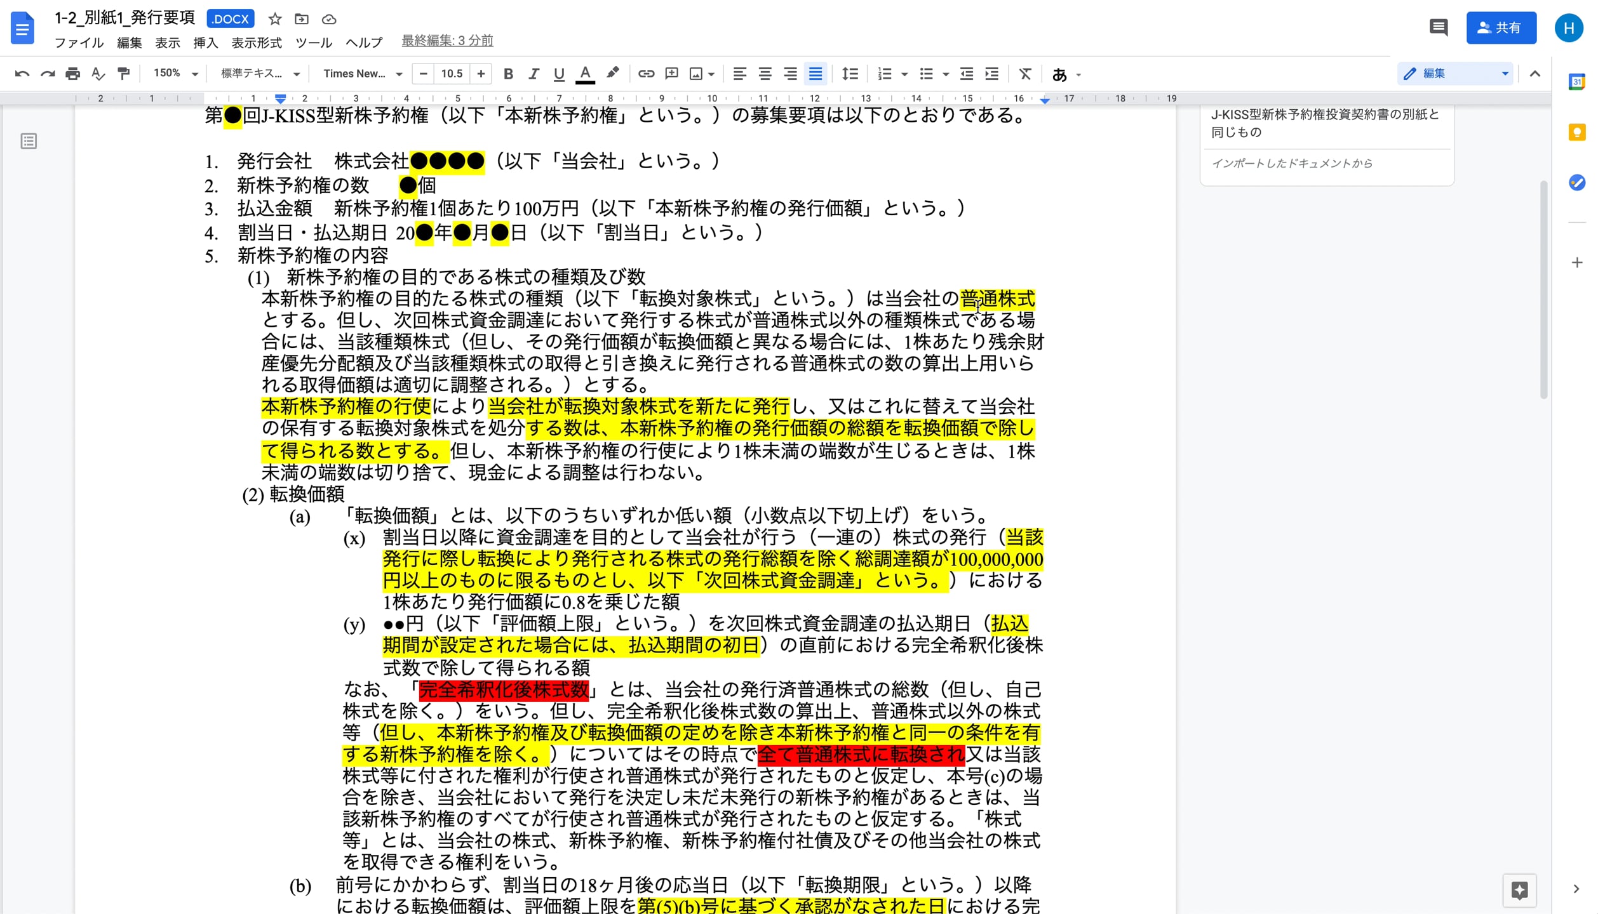Select the paint format tool
Viewport: 1598px width, 914px height.
(123, 74)
